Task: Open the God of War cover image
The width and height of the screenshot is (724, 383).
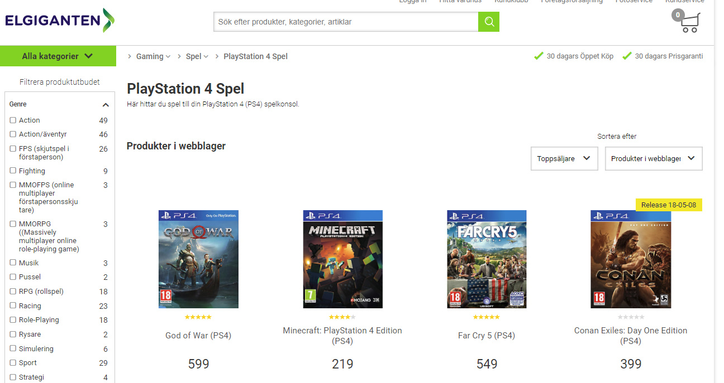Action: pyautogui.click(x=198, y=259)
